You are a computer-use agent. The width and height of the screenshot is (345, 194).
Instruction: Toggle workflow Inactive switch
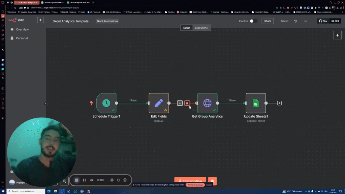253,21
